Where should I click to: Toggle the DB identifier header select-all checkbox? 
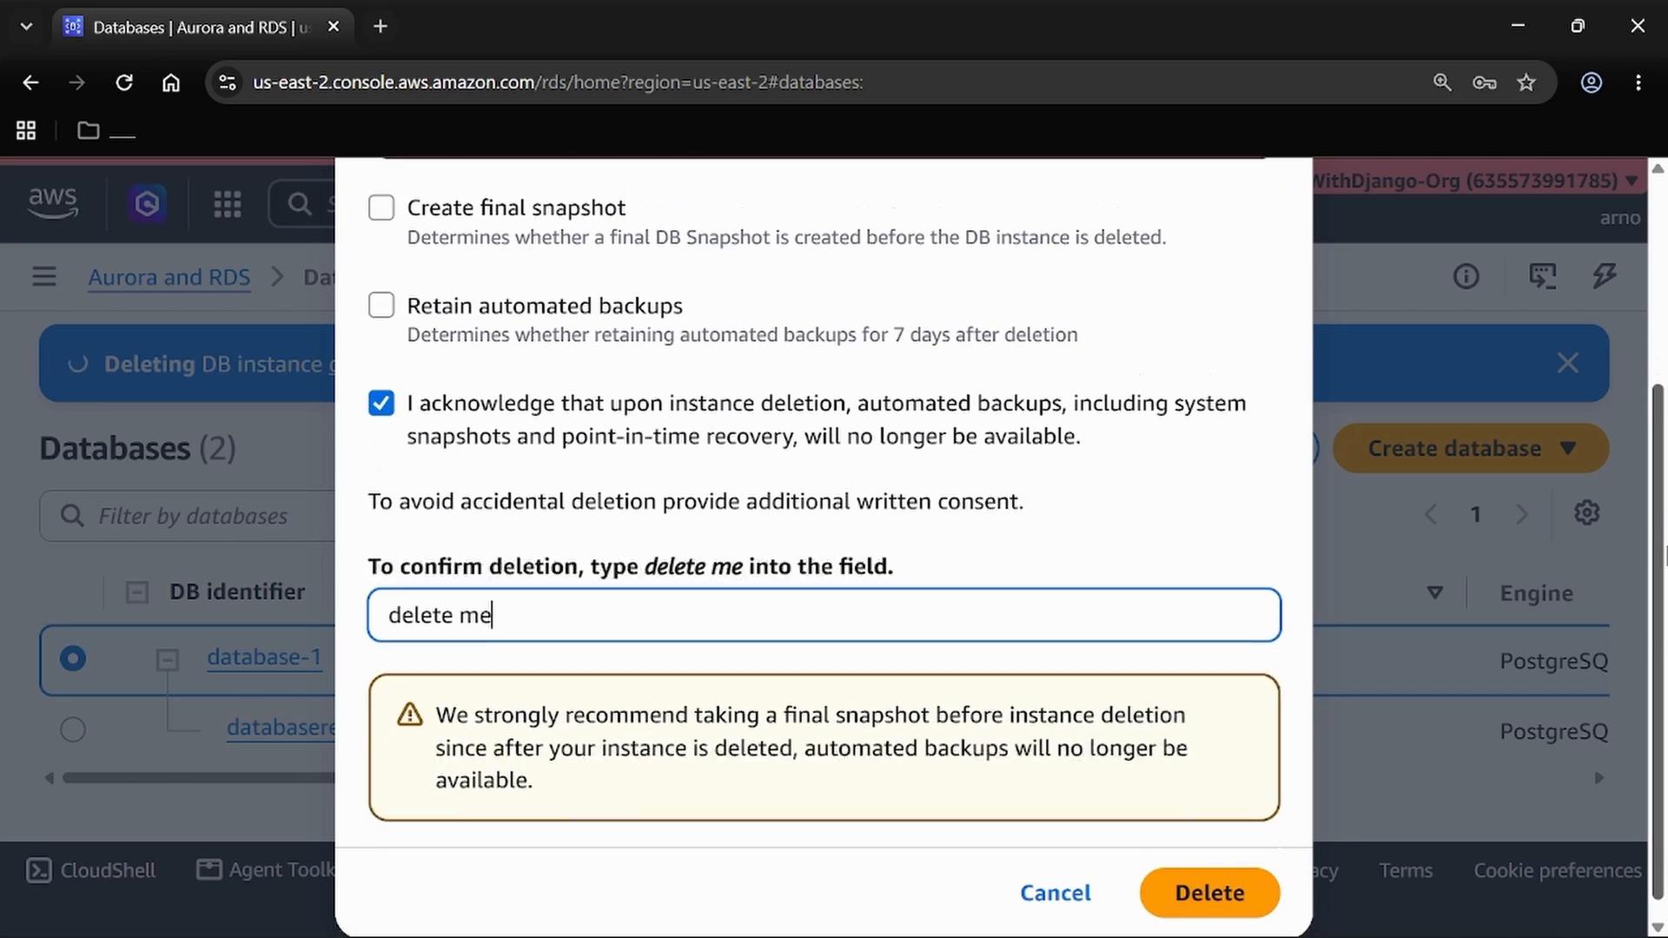[x=137, y=592]
